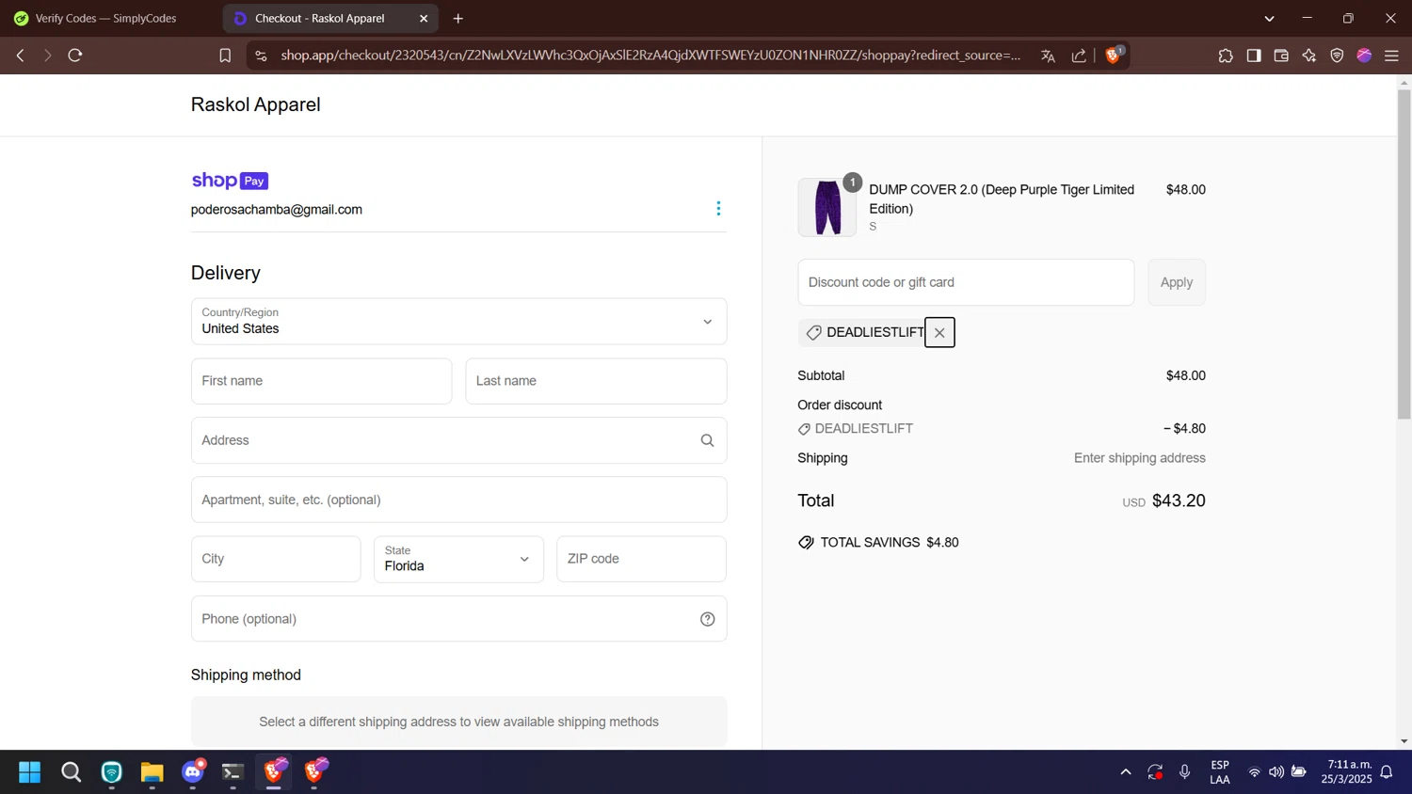Open the browser hamburger menu
Viewport: 1412px width, 794px height.
(1391, 56)
